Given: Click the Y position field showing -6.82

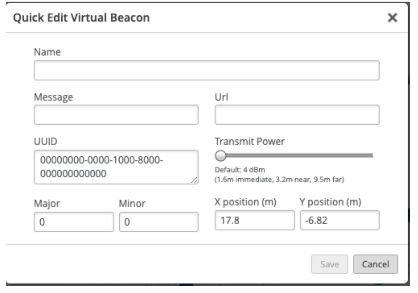Looking at the screenshot, I should point(340,220).
